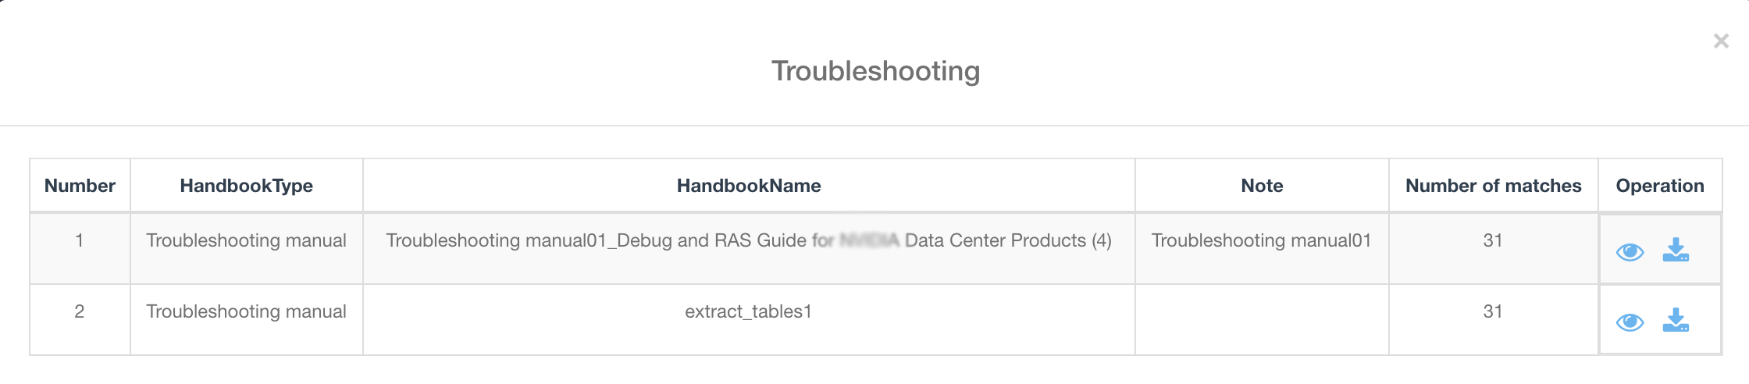Download the Debug and RAS Guide manual
Image resolution: width=1749 pixels, height=384 pixels.
[x=1676, y=250]
